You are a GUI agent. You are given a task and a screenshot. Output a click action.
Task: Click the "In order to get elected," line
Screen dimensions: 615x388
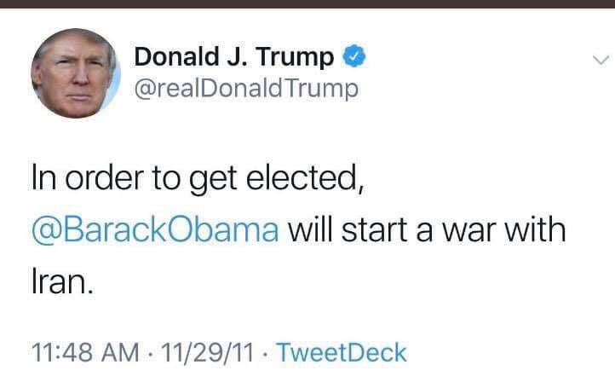(191, 180)
